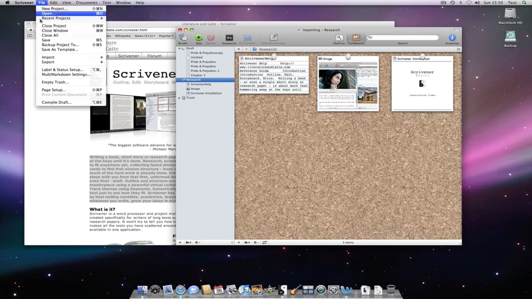The width and height of the screenshot is (532, 299).
Task: Expand the Import submenu
Action: pyautogui.click(x=71, y=57)
